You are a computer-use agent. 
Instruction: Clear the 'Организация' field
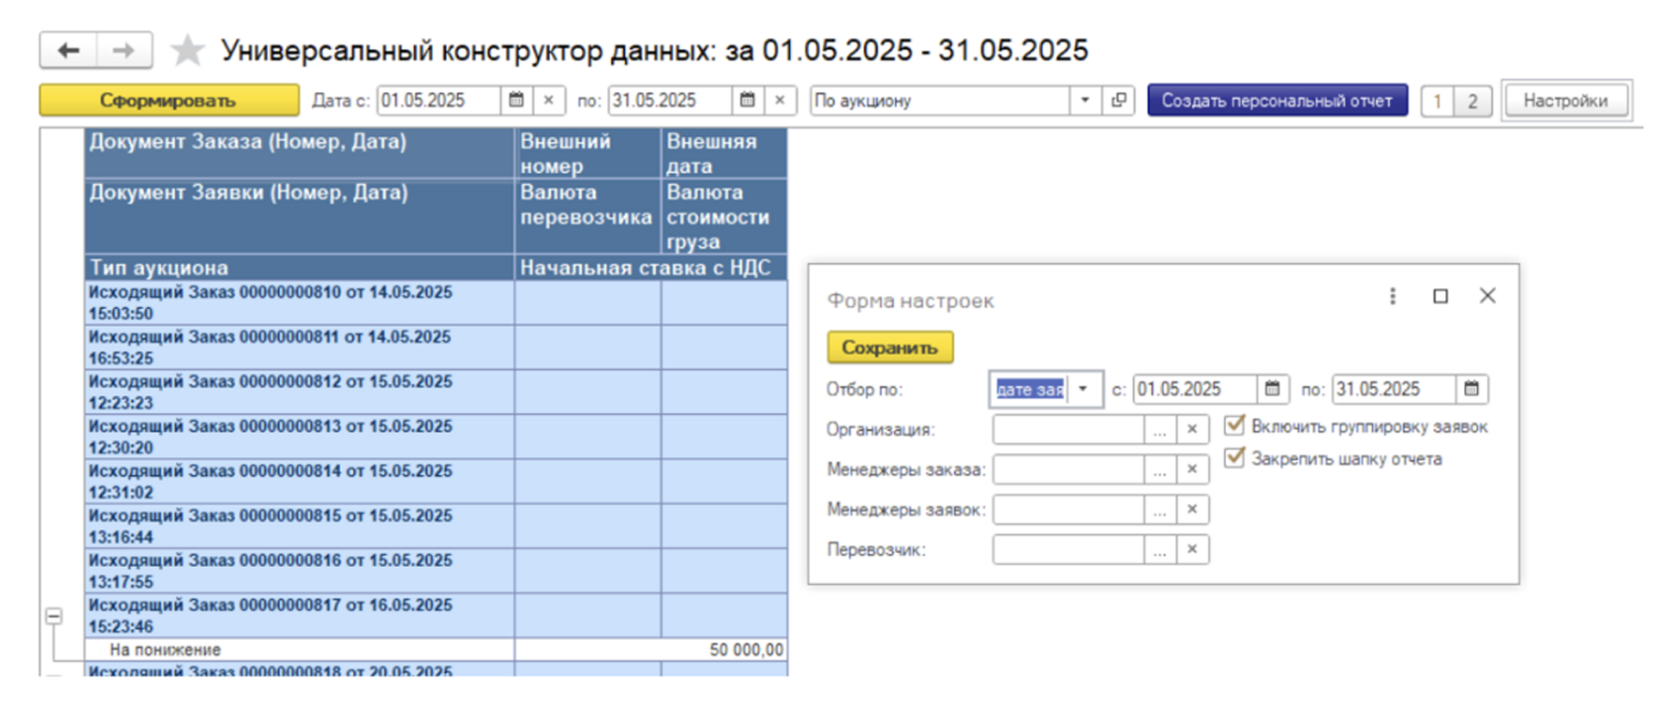point(1192,430)
